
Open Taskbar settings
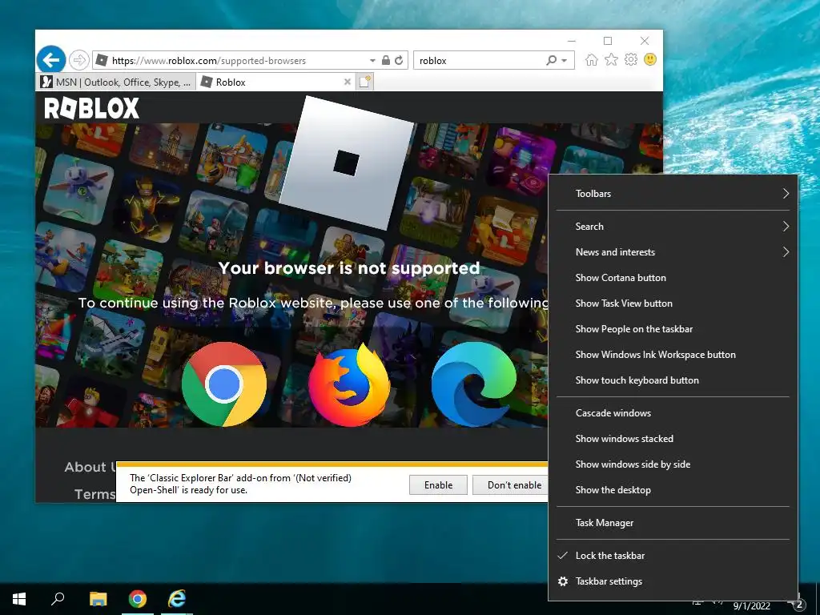pos(673,581)
